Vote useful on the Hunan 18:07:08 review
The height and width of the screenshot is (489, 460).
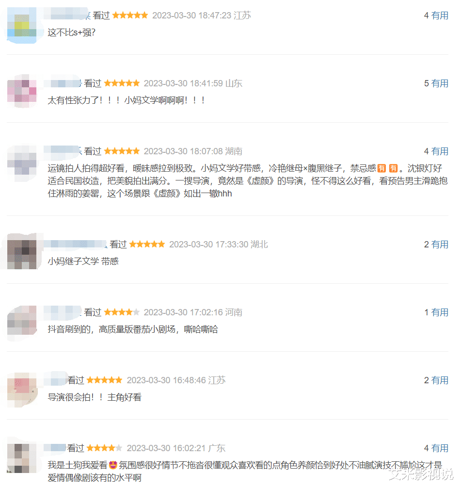(x=440, y=151)
